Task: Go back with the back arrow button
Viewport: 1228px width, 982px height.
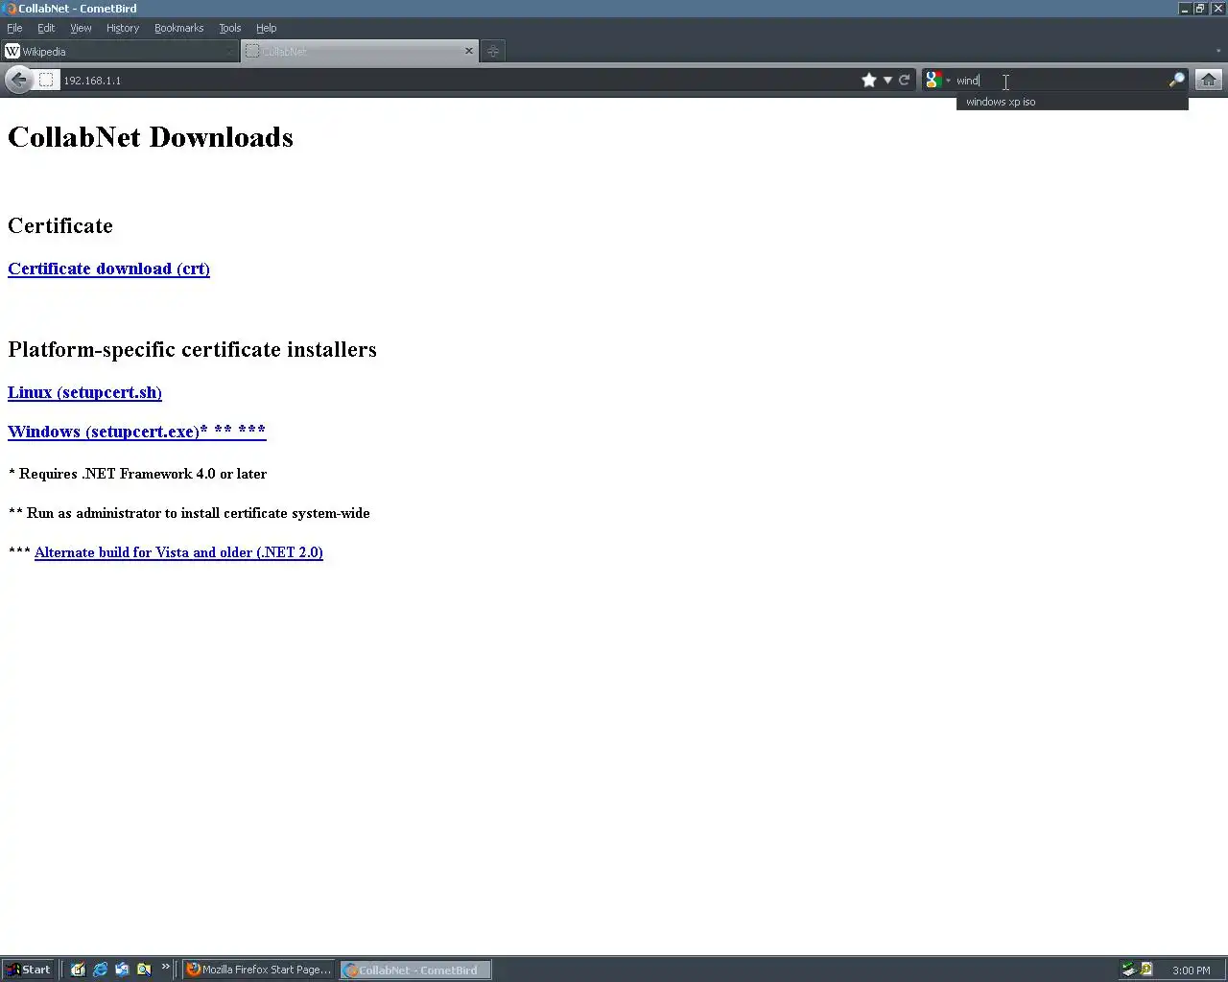Action: coord(17,81)
